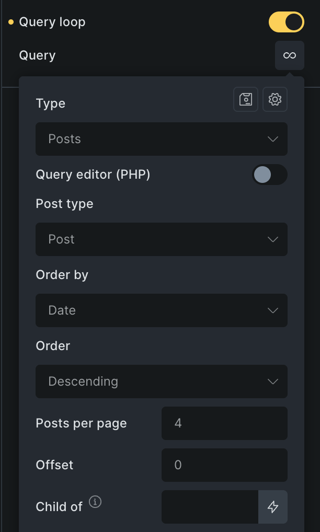Click the chevron on the Descending dropdown
320x532 pixels.
tap(272, 381)
